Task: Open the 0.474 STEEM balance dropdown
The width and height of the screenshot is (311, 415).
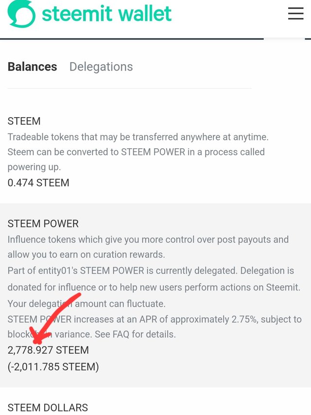Action: click(38, 183)
